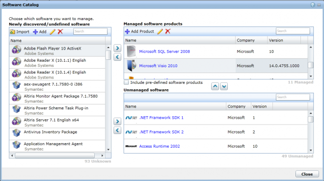Click Adobe Flash Player disc icon

17,50
